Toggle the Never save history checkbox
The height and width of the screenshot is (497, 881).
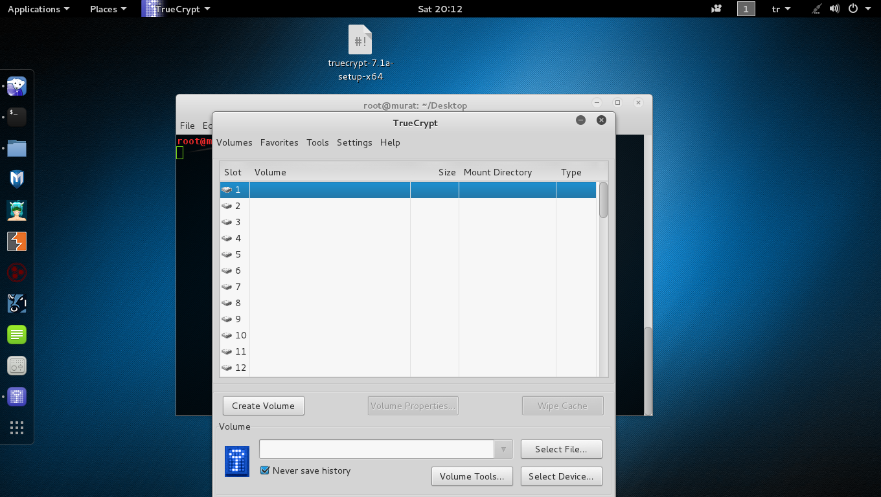265,470
